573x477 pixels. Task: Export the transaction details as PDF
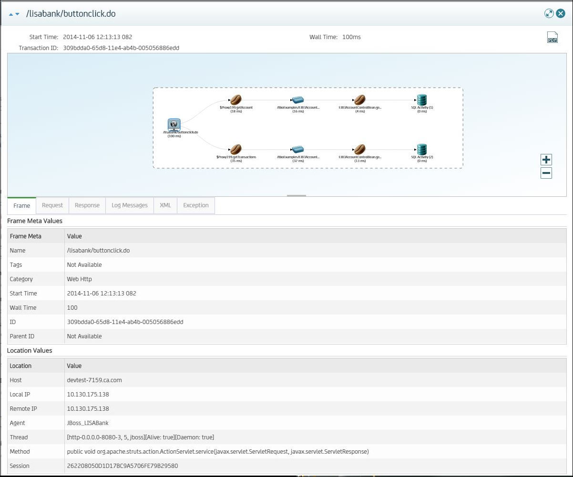click(552, 38)
